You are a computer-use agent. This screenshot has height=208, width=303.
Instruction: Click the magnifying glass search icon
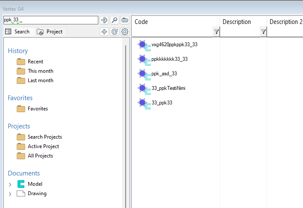[x=115, y=20]
